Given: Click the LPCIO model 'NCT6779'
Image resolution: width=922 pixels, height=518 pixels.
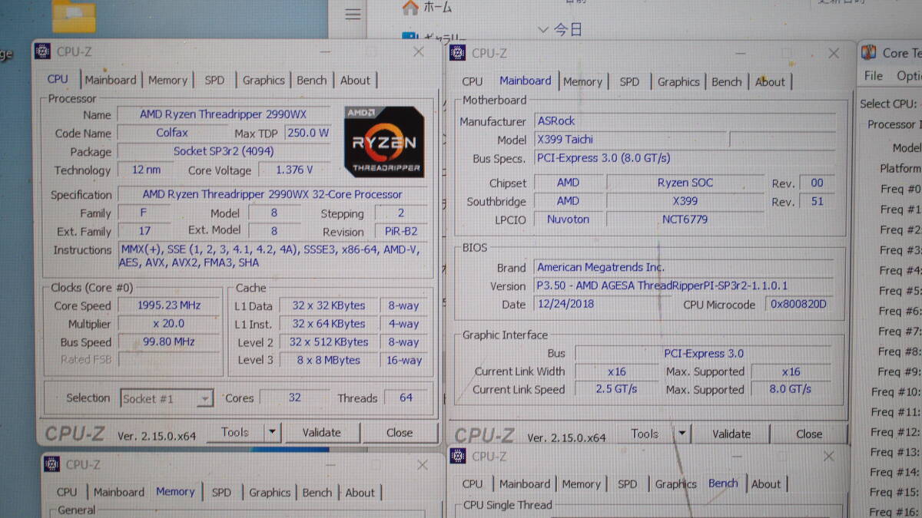Looking at the screenshot, I should (x=685, y=219).
